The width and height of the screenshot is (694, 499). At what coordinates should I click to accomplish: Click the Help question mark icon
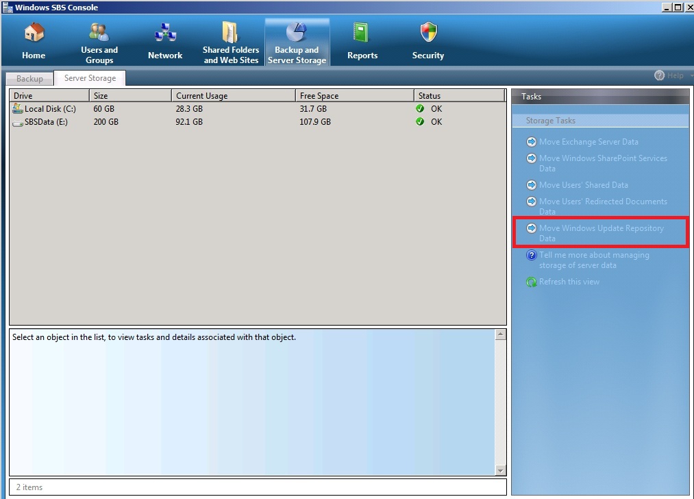(x=660, y=75)
